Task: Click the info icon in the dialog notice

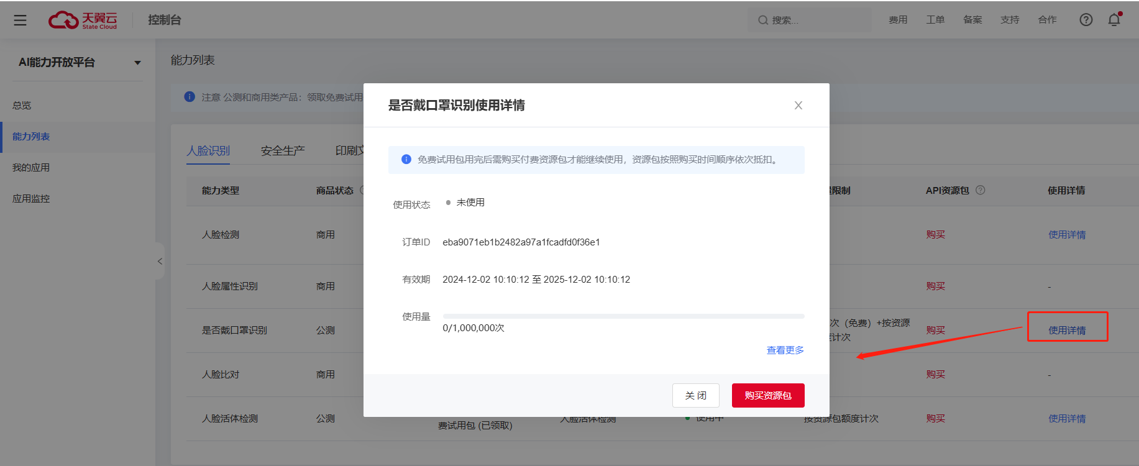Action: coord(406,160)
